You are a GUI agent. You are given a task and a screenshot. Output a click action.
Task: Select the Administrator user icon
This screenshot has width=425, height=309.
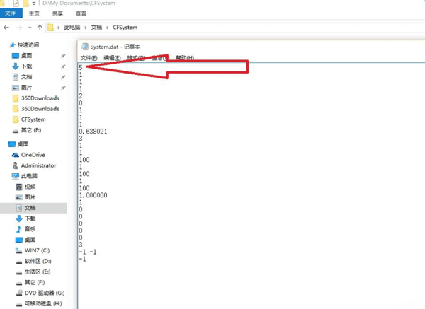pos(15,165)
